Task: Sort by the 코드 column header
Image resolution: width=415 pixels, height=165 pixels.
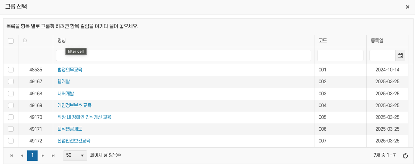Action: coord(322,41)
